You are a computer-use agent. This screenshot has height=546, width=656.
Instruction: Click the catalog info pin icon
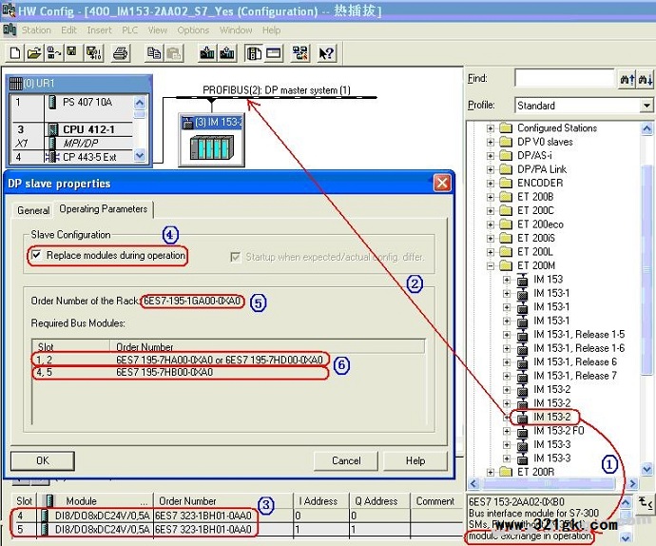(x=645, y=502)
